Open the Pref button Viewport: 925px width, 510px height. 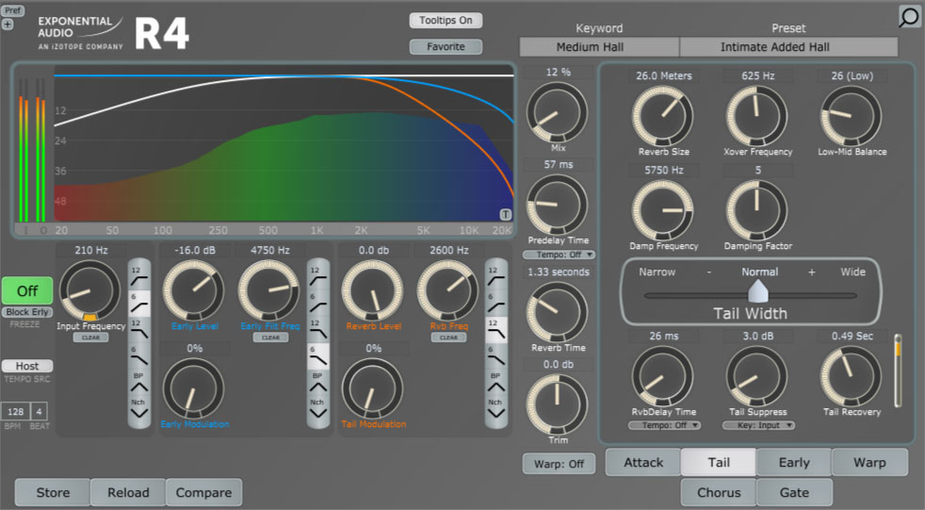click(x=12, y=10)
